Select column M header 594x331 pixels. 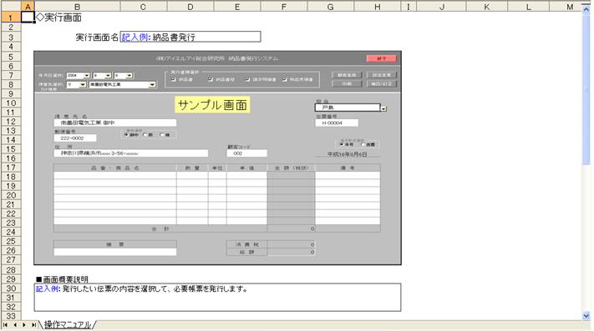[x=570, y=7]
